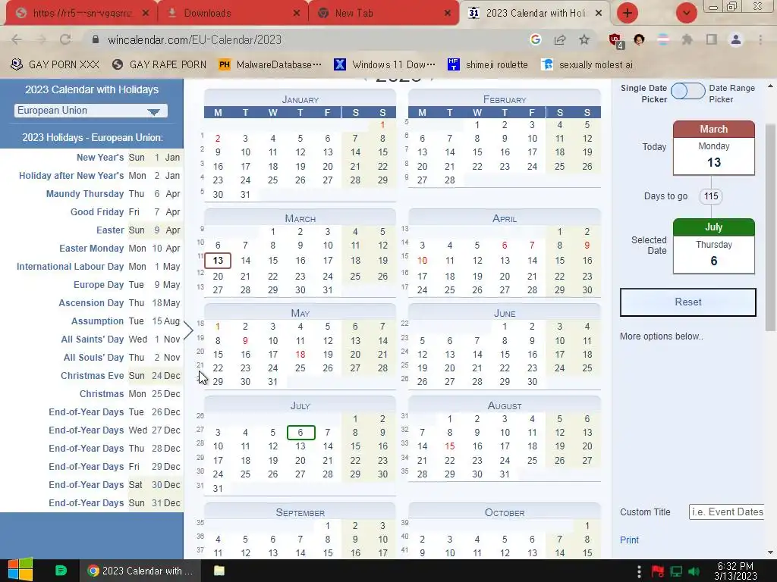Open File Explorer from the taskbar
Screen dimensions: 777x582
click(x=219, y=571)
